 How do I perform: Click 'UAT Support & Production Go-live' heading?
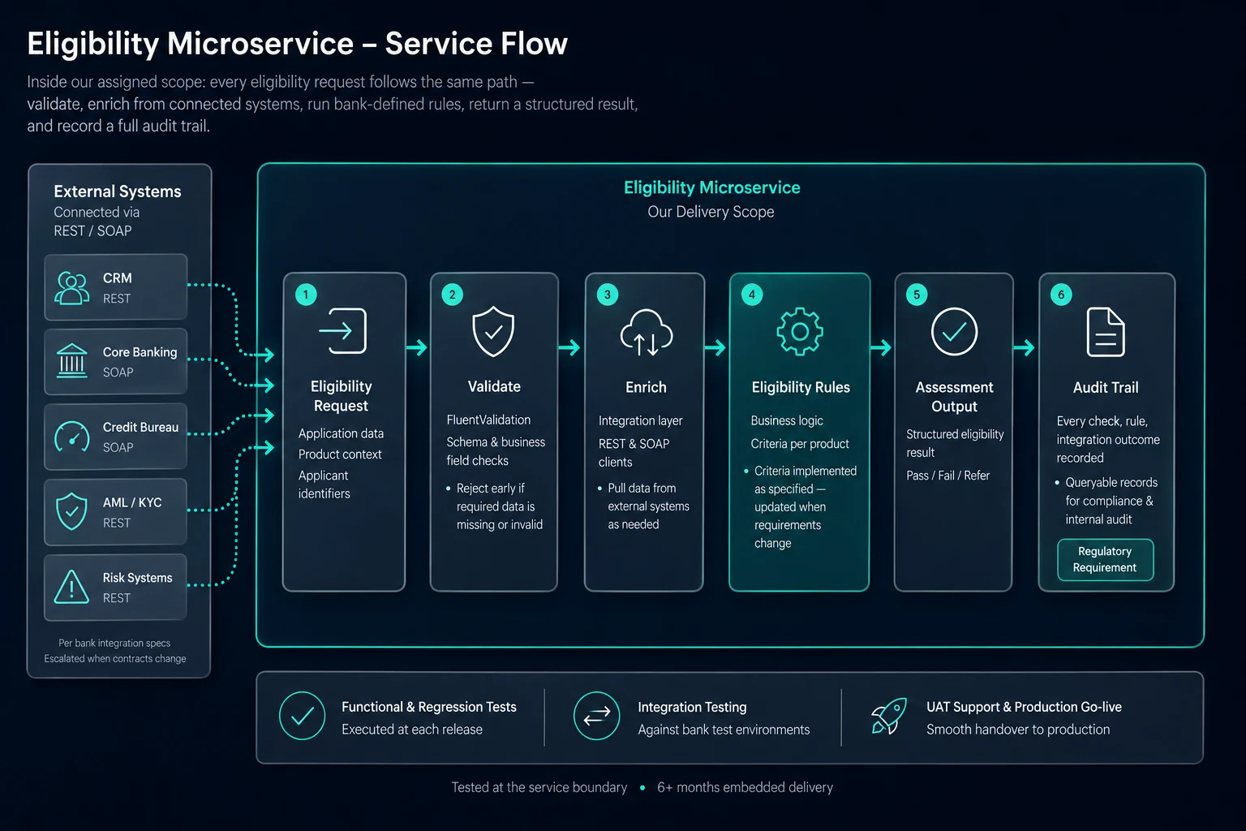point(1024,707)
